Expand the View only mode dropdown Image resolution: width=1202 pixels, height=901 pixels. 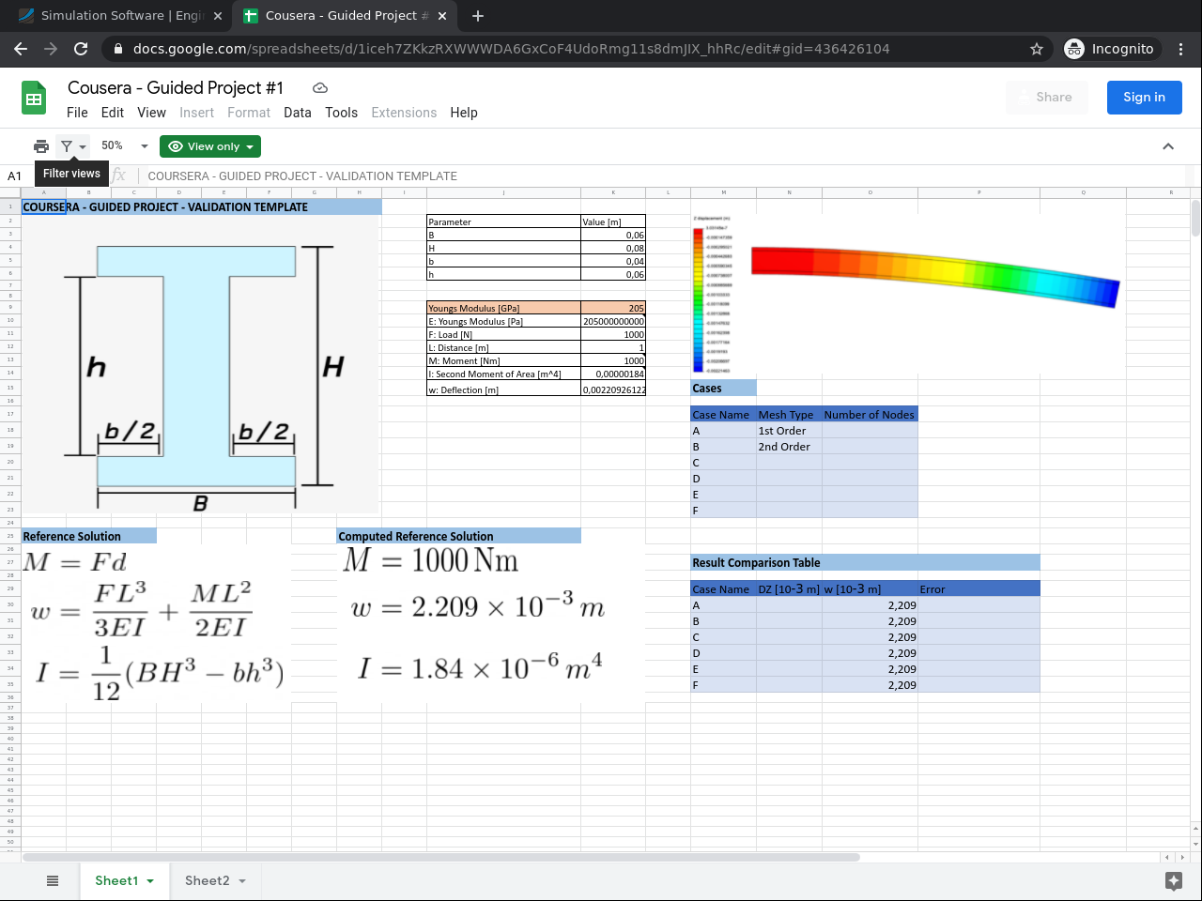coord(210,146)
